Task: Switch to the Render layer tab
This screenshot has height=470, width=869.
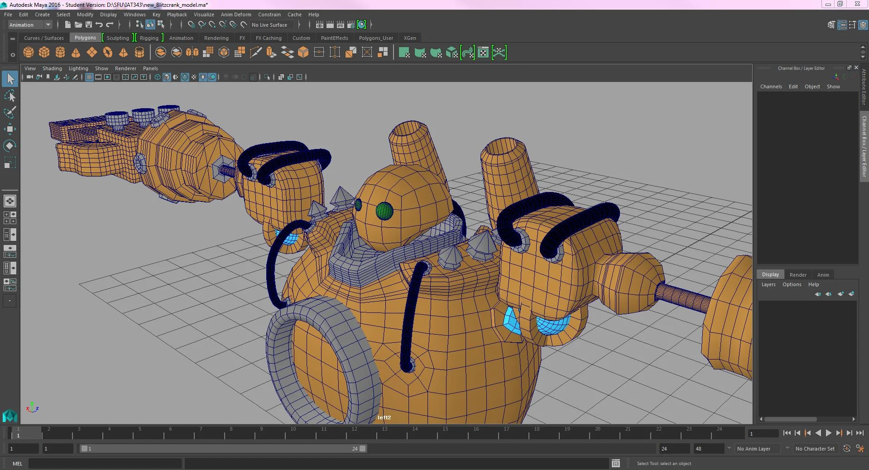Action: [x=798, y=275]
